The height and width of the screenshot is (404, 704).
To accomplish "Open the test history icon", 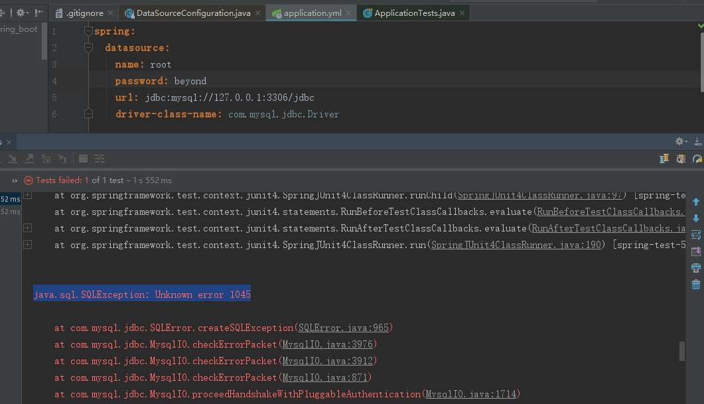I will [x=681, y=159].
